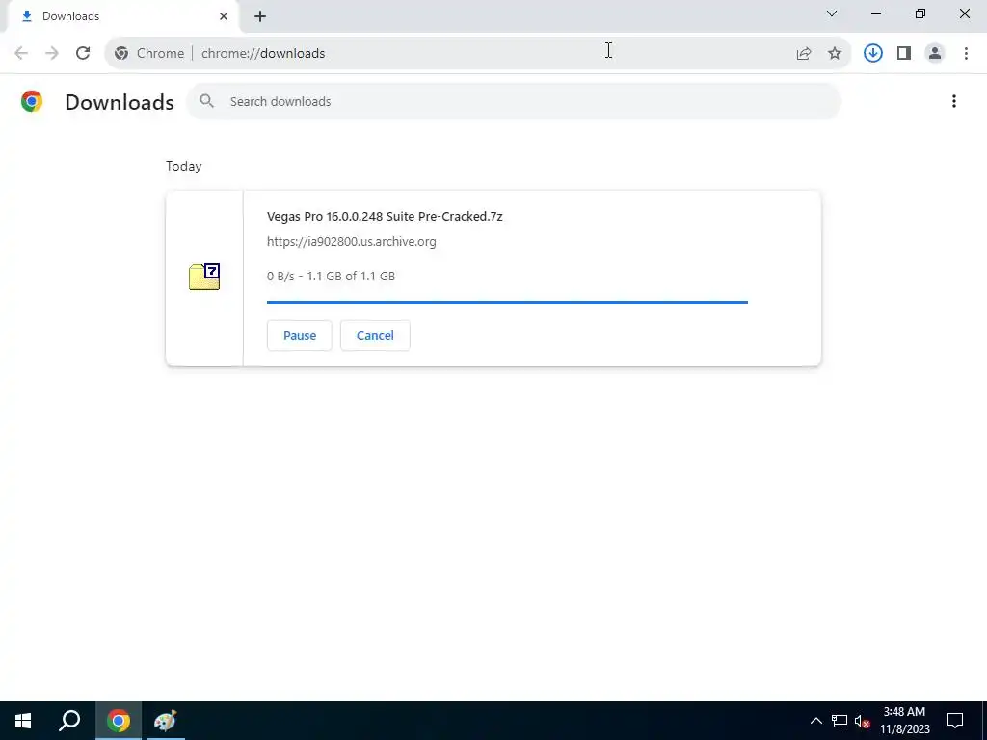The width and height of the screenshot is (987, 740).
Task: Toggle the side panel icon
Action: coord(904,54)
